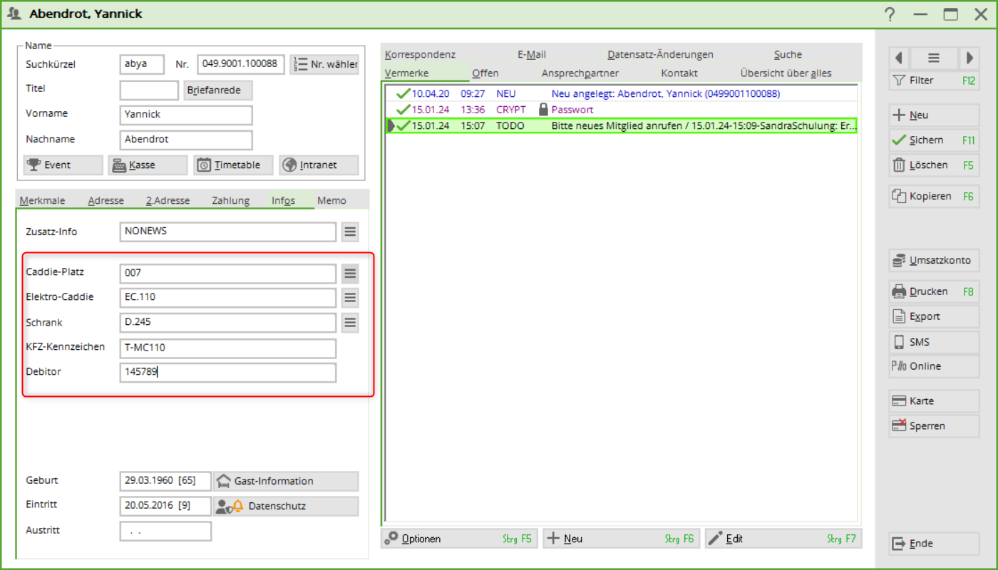Open the Kasse cash register

[148, 165]
